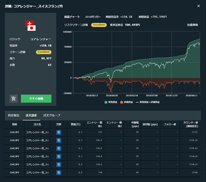The height and width of the screenshot is (182, 206).
Task: Click sell badge in 117 entry row
Action: [x=59, y=132]
